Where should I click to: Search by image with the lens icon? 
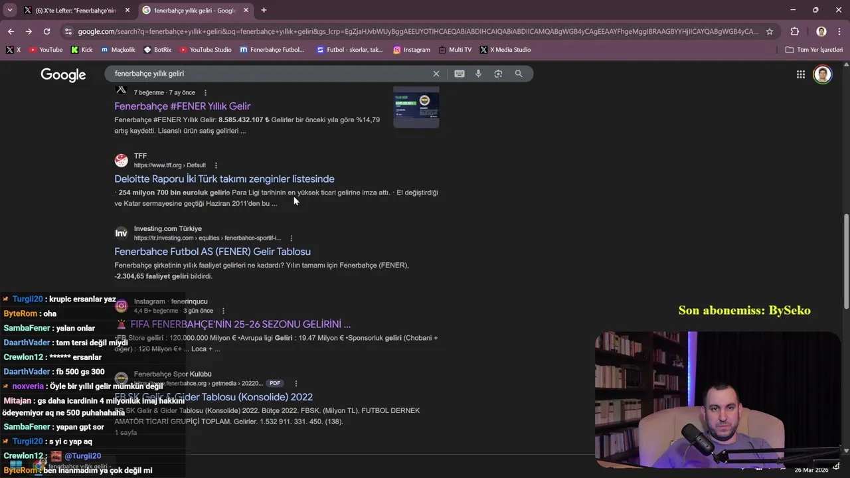498,74
